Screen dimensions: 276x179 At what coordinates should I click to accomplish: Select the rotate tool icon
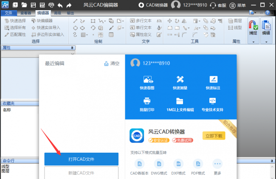(x=177, y=21)
